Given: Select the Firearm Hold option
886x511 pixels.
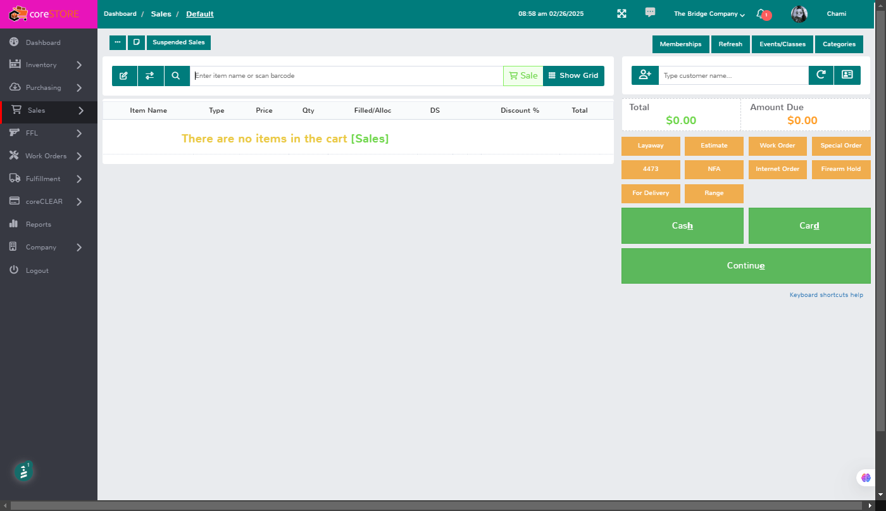Looking at the screenshot, I should (x=841, y=169).
